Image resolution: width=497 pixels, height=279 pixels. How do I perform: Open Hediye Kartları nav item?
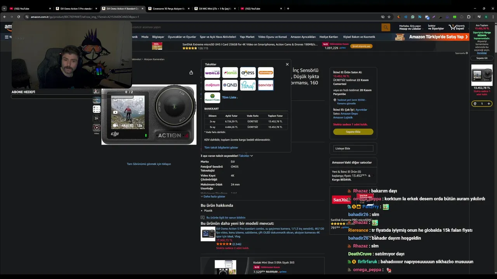coord(328,37)
